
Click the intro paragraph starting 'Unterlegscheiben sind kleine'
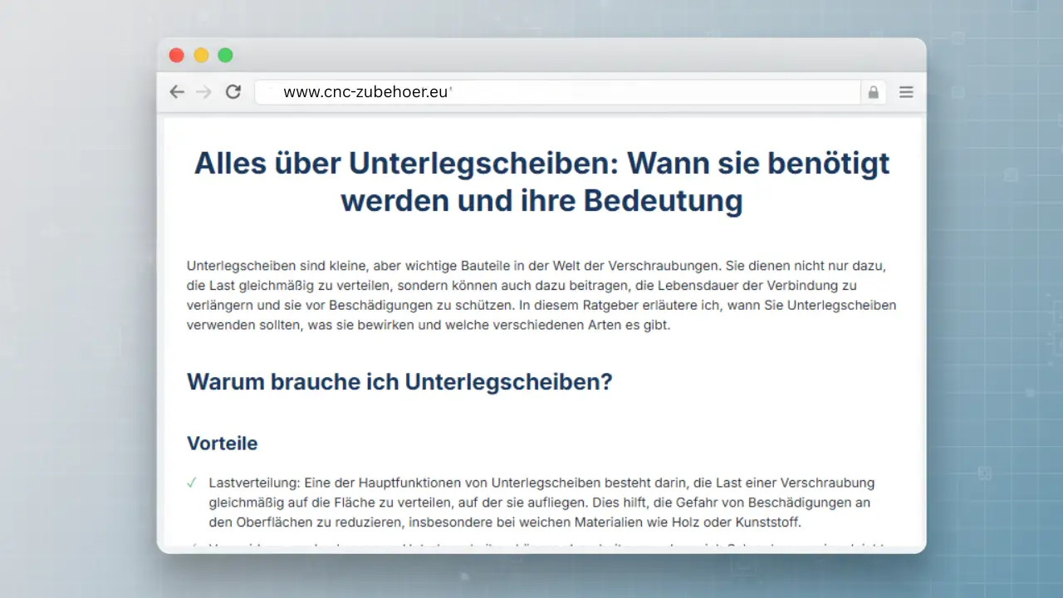pyautogui.click(x=541, y=296)
